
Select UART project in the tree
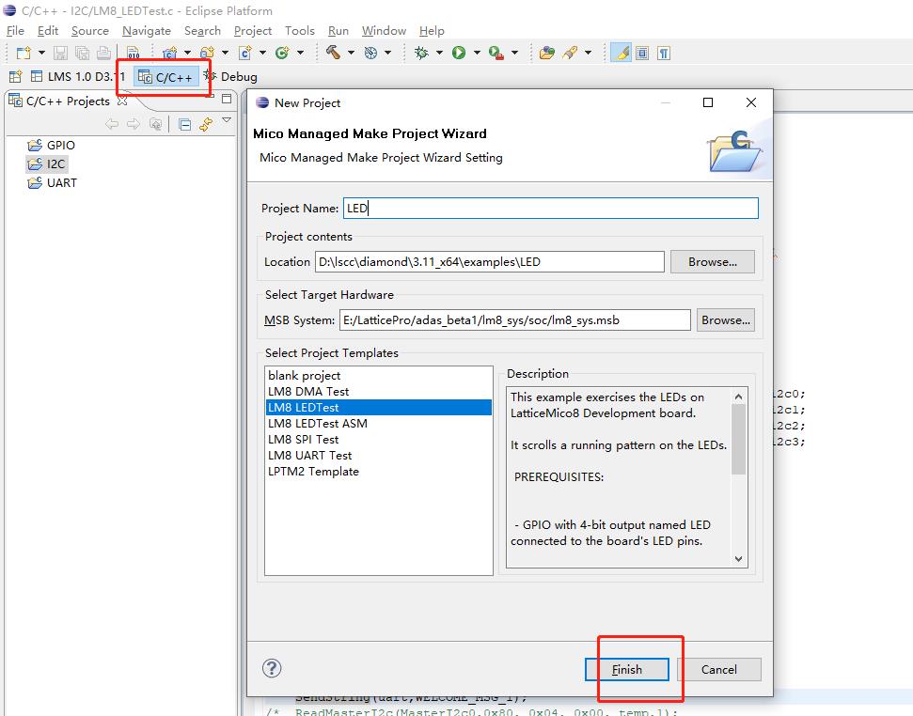coord(53,182)
